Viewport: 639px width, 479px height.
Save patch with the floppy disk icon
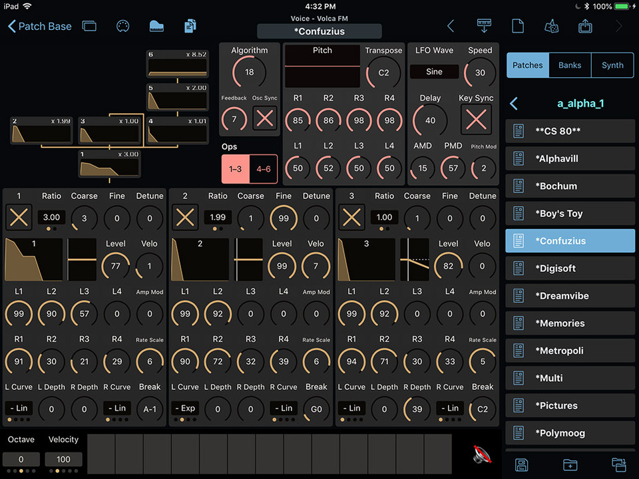tap(522, 465)
